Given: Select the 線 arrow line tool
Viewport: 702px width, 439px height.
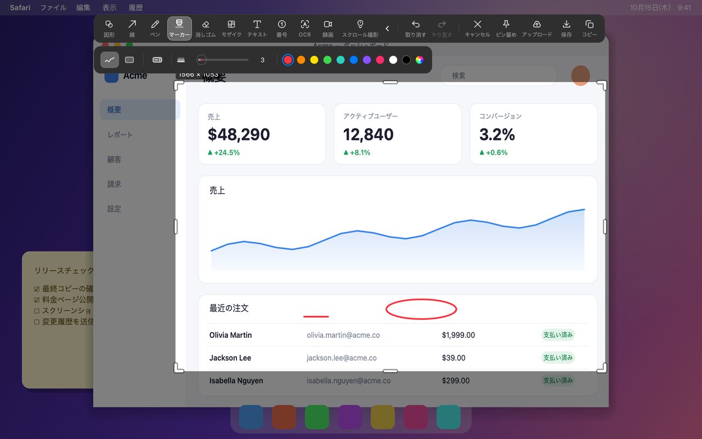Looking at the screenshot, I should [132, 29].
